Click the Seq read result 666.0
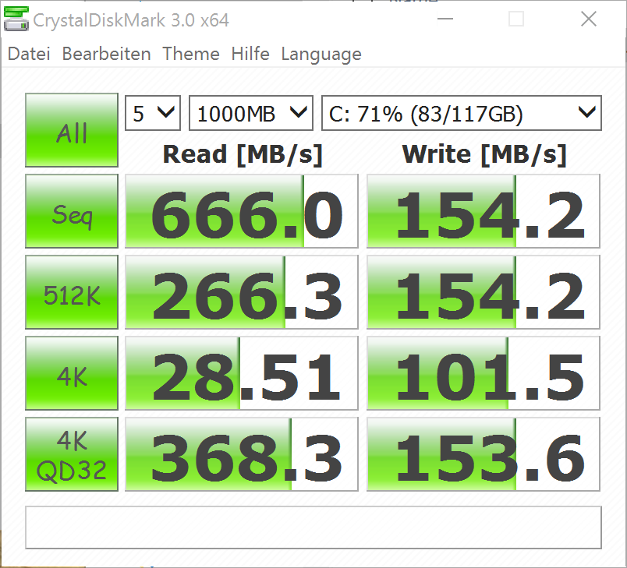Viewport: 627px width, 568px height. (242, 211)
